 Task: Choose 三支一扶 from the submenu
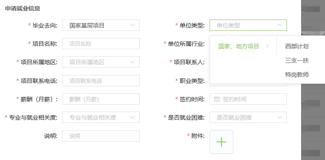[x=297, y=60]
